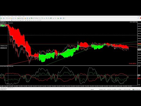141x106 pixels.
Task: Select the Text tool
Action: 16,20
